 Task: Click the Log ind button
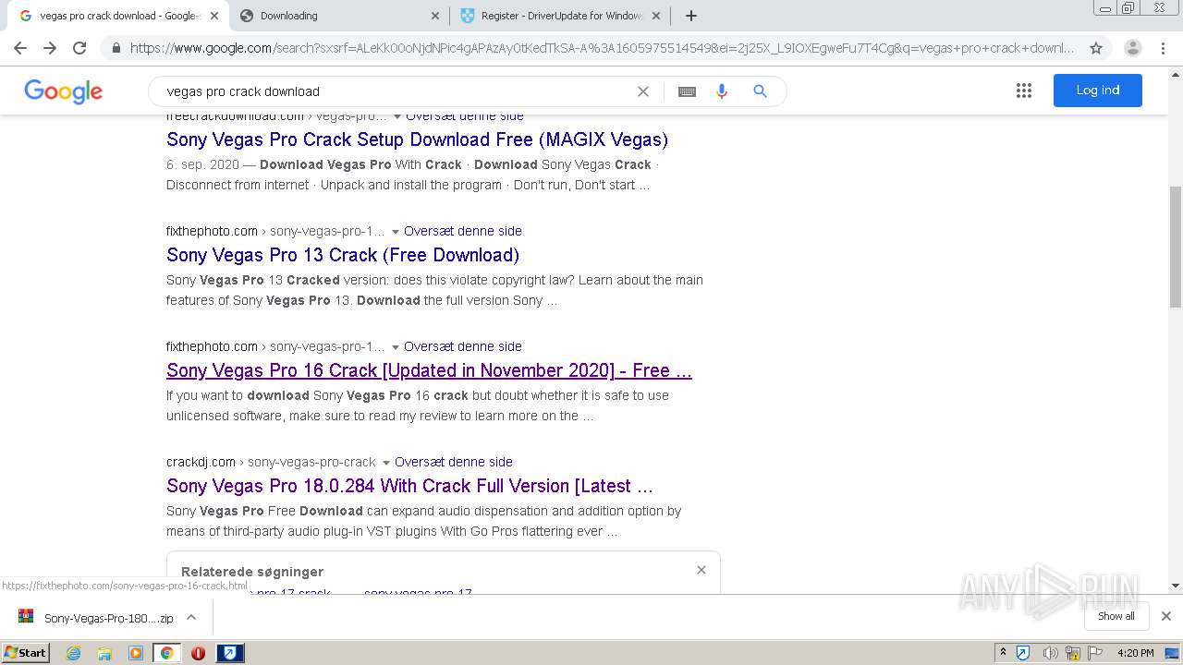click(x=1098, y=91)
